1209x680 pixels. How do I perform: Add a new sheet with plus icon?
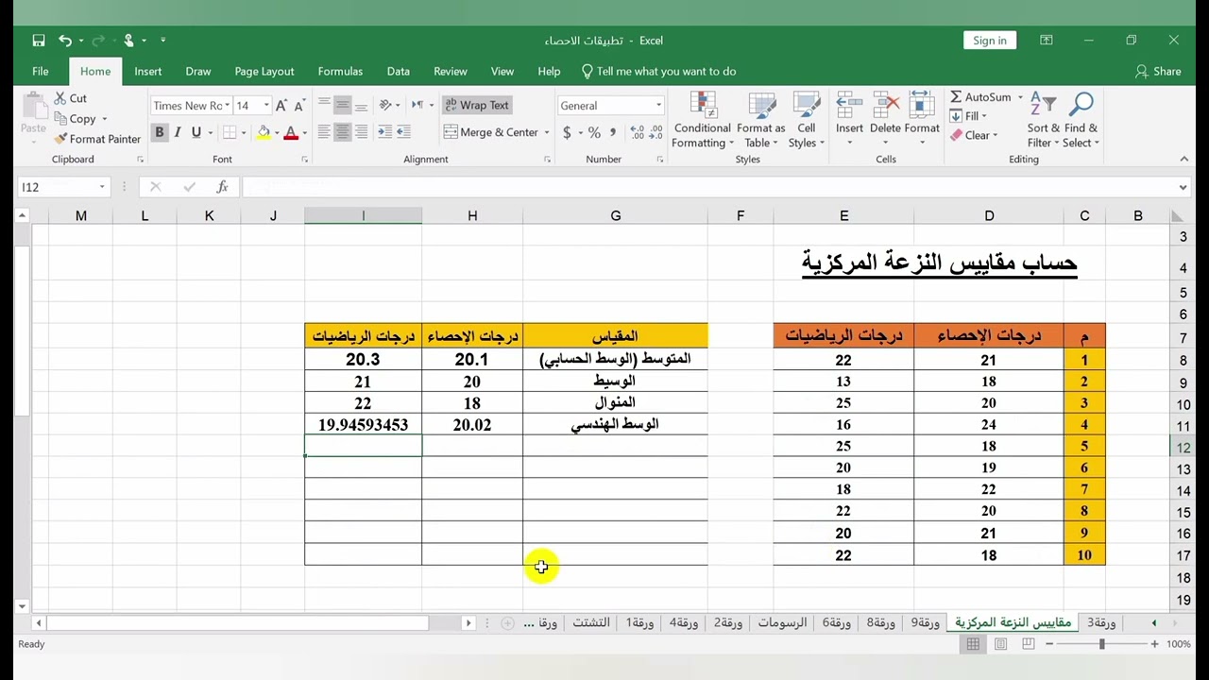[x=507, y=623]
